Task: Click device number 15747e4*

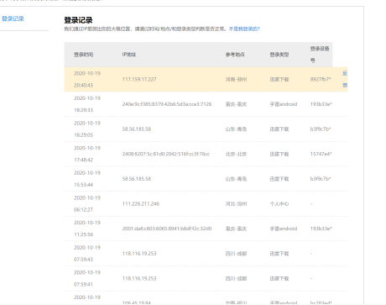Action: tap(321, 154)
